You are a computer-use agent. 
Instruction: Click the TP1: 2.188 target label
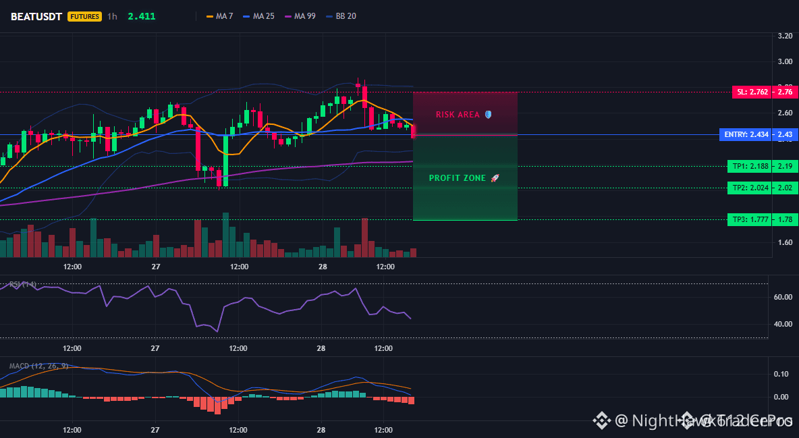[x=750, y=166]
